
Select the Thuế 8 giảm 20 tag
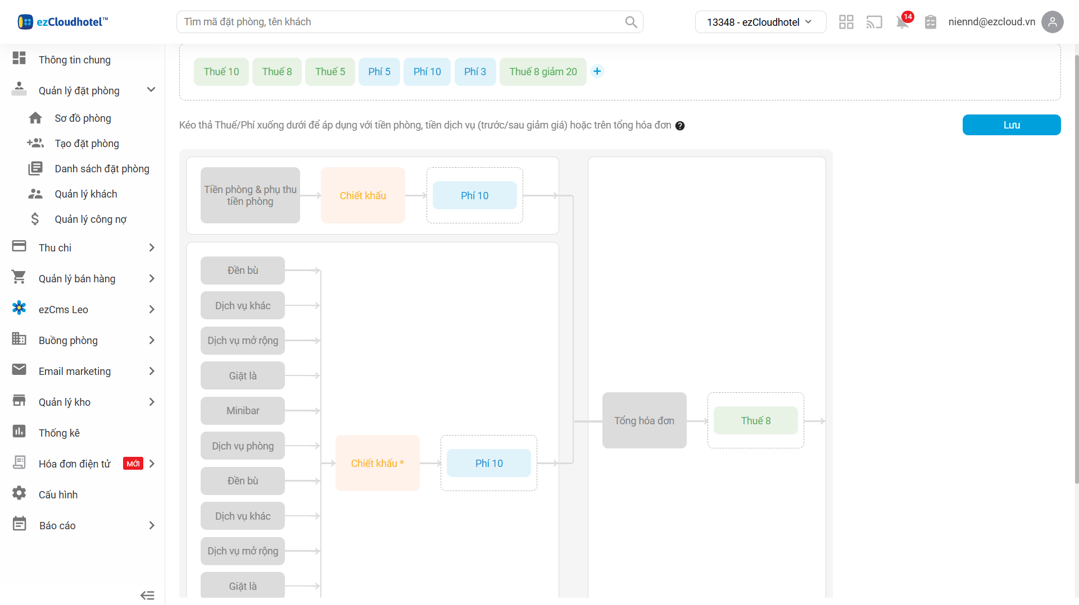point(542,72)
